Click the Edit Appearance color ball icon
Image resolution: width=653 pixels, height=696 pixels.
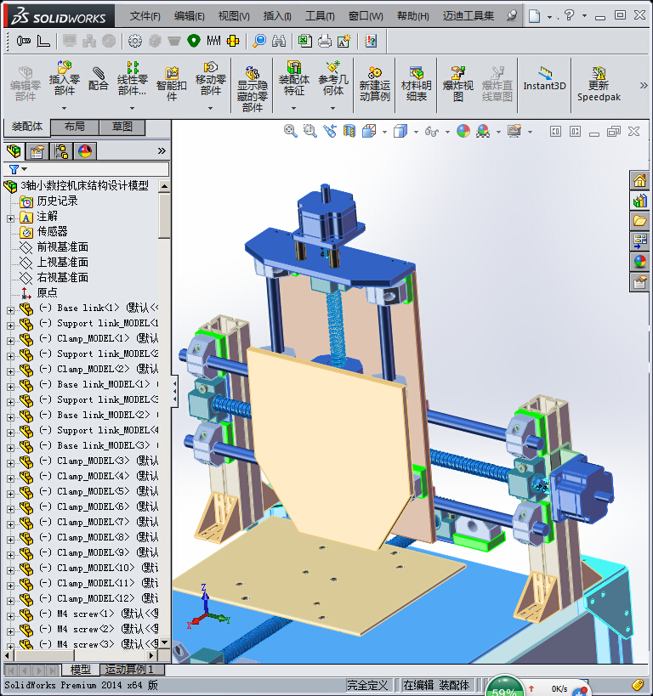tap(463, 131)
